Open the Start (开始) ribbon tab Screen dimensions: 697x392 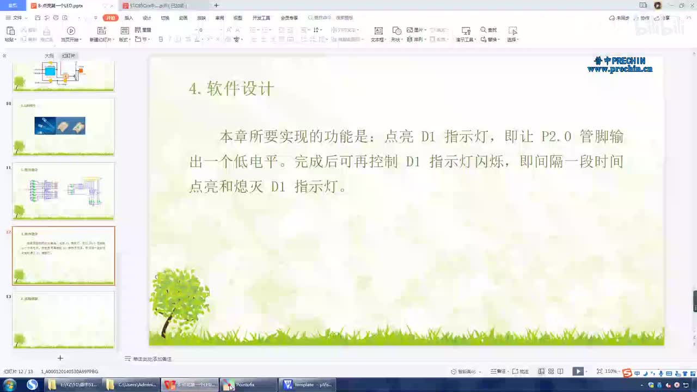pos(111,18)
